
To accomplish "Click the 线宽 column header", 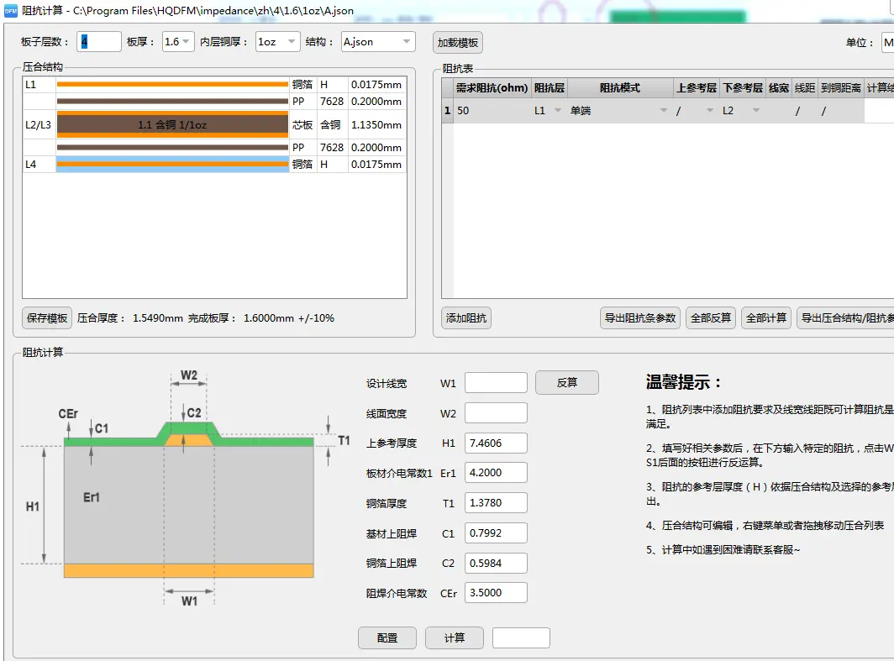I will pos(778,87).
